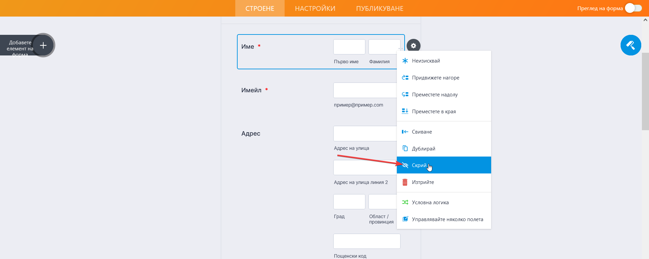Click the Първо име input field
The height and width of the screenshot is (259, 649).
349,47
